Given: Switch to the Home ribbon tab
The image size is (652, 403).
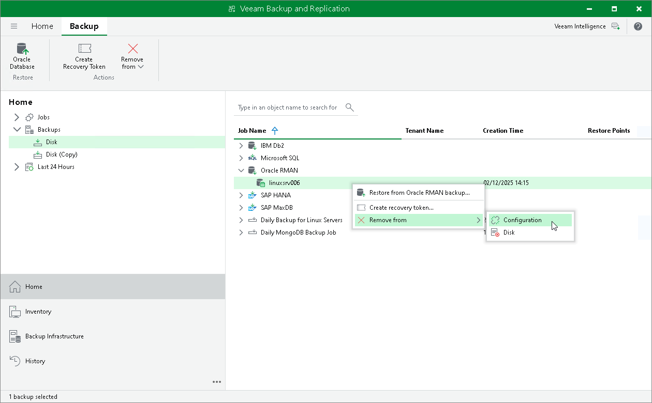Looking at the screenshot, I should (42, 26).
